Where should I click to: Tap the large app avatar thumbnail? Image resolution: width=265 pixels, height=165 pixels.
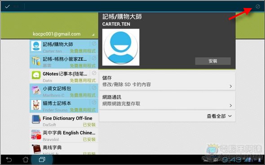click(121, 47)
